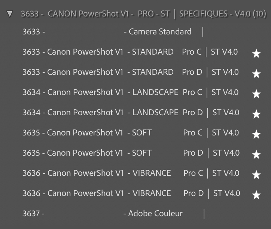Unfavorite star on 3633 STANDARD Pro C
271x229 pixels.
256,54
